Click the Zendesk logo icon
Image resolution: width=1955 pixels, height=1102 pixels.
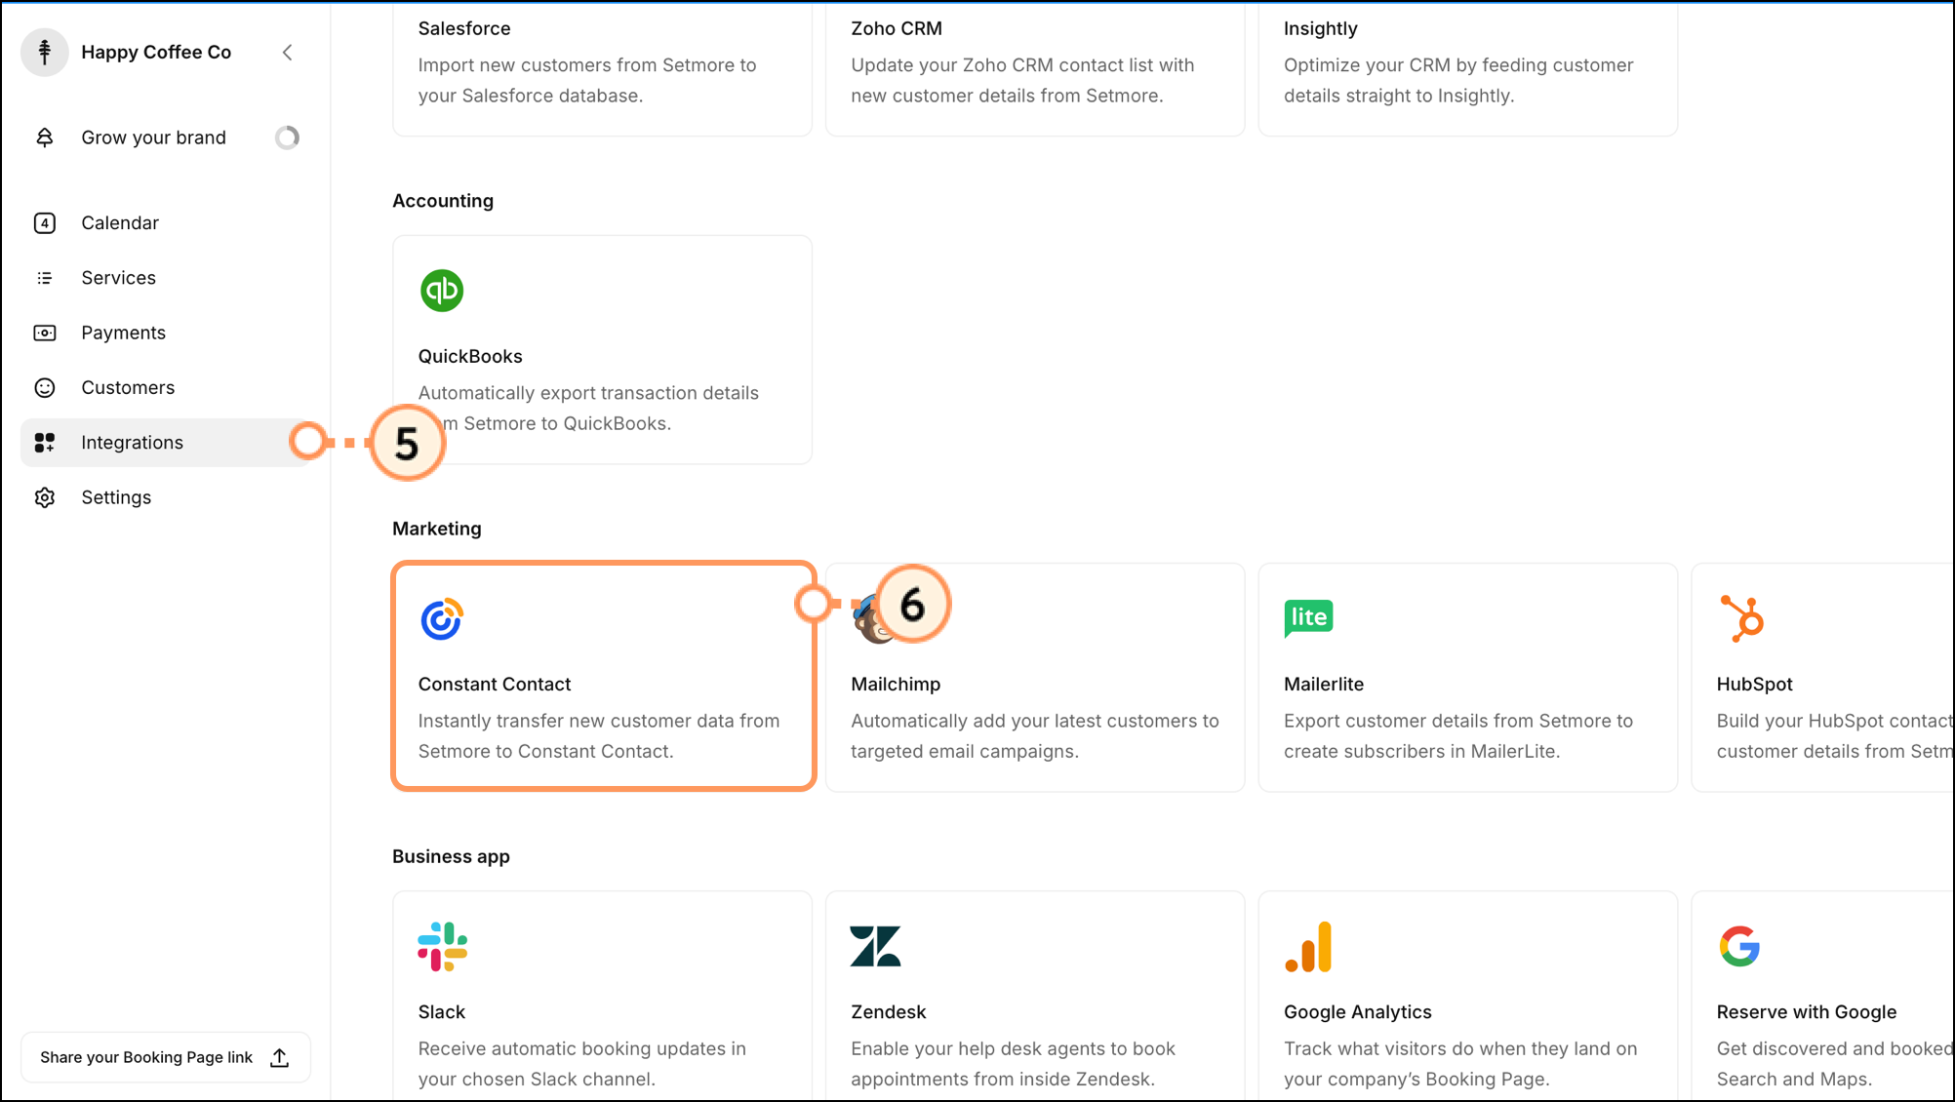tap(875, 947)
